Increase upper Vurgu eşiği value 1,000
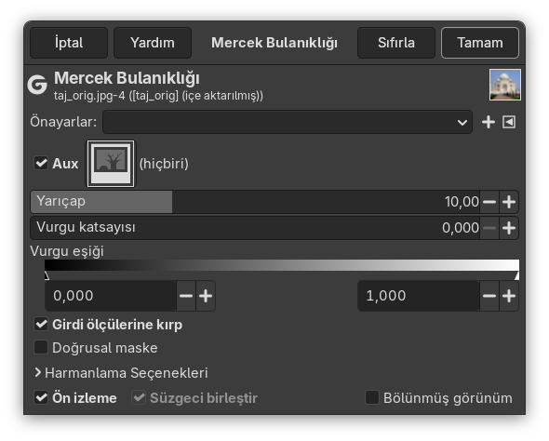 [509, 296]
